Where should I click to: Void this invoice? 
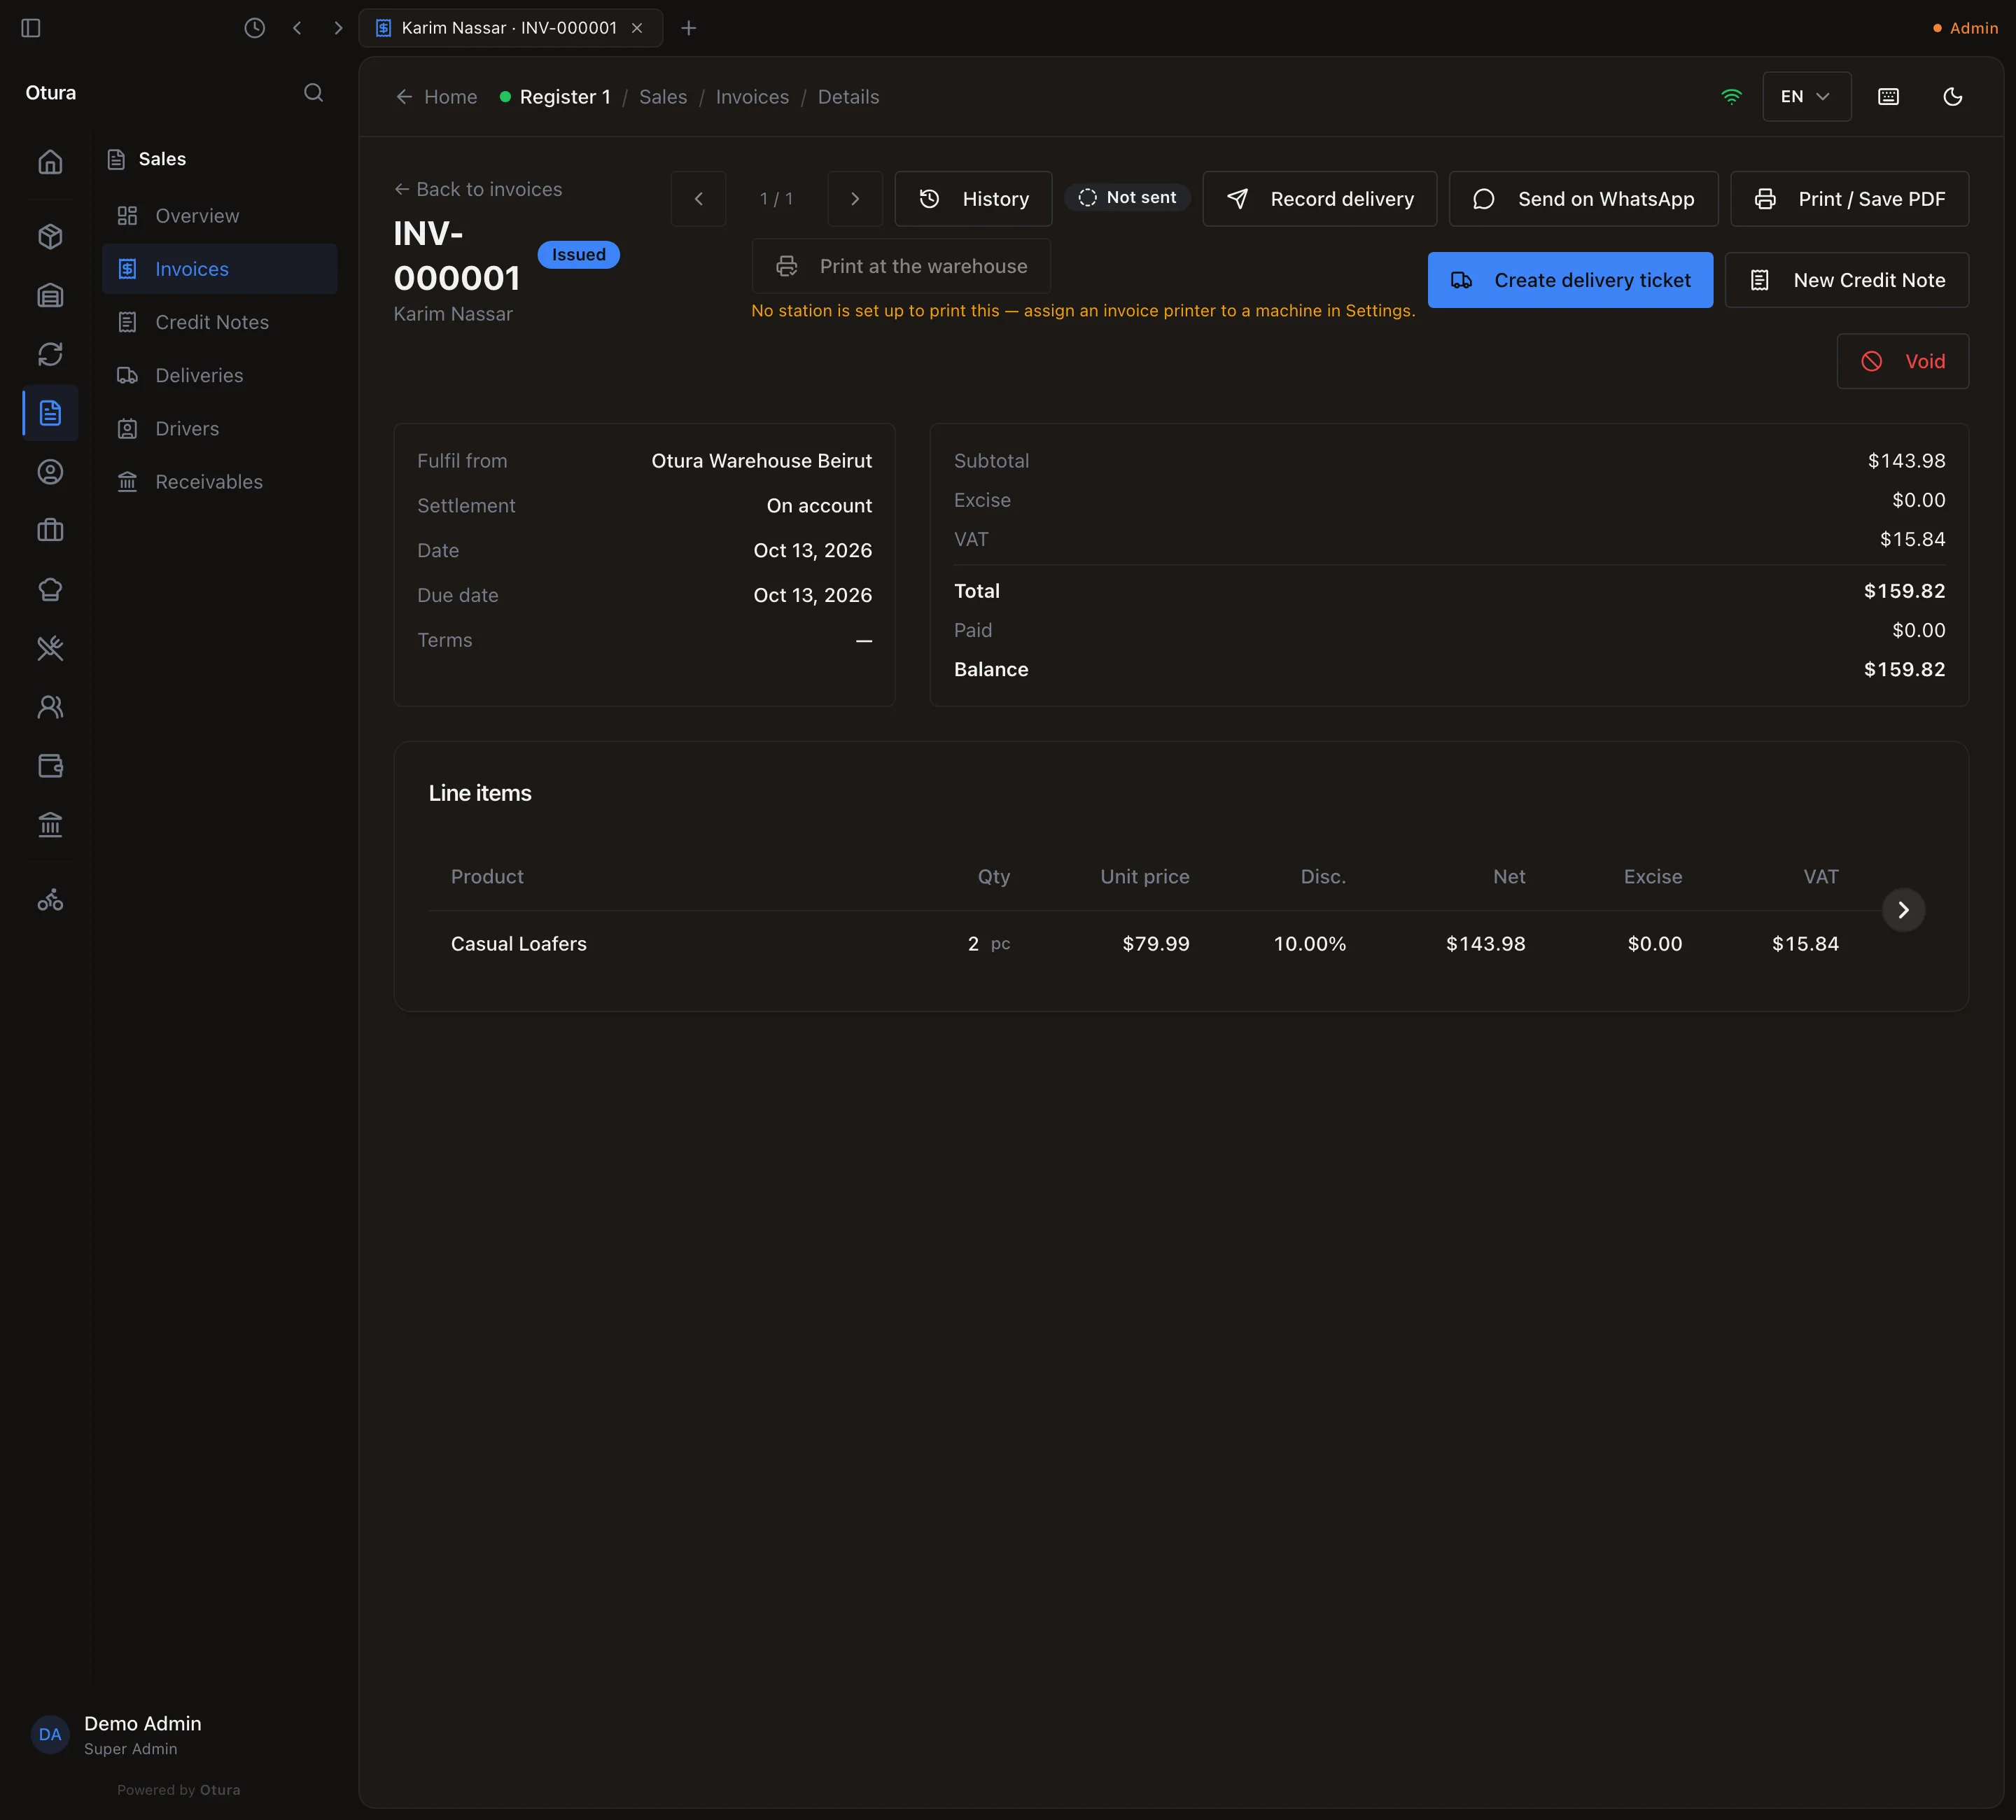1902,361
